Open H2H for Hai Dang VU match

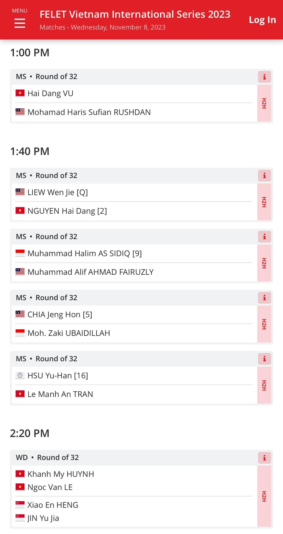pos(264,103)
